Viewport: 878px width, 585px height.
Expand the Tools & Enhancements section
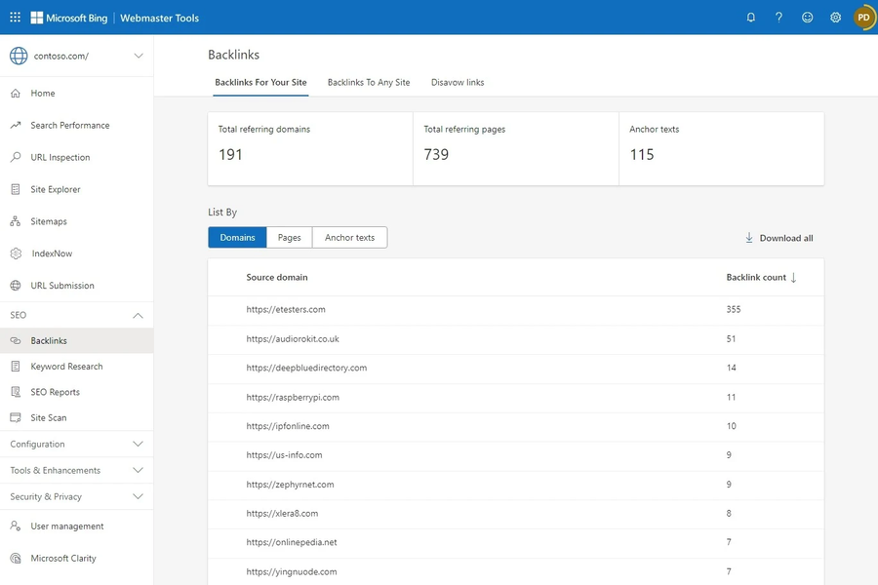pyautogui.click(x=138, y=471)
